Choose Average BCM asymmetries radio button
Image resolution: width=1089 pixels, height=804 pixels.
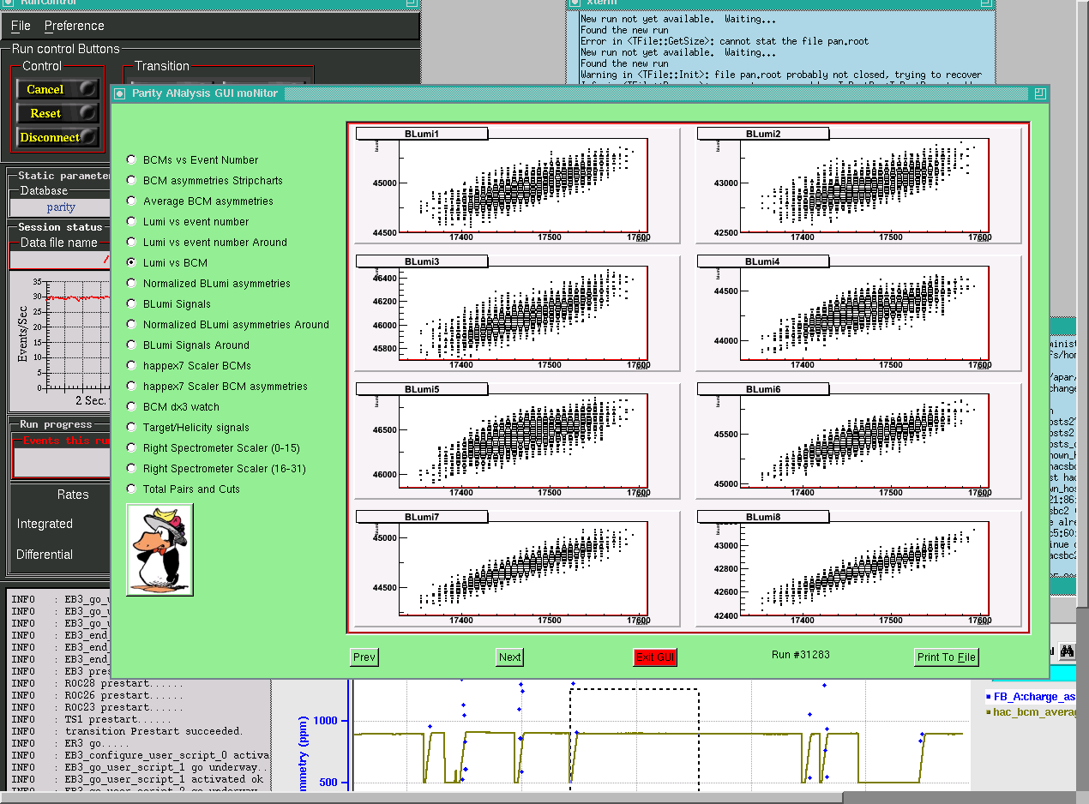coord(131,201)
